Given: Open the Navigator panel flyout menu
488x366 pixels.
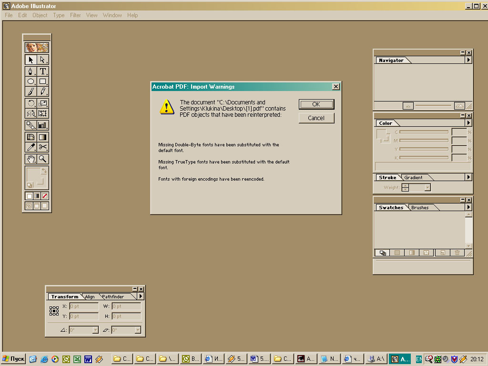Looking at the screenshot, I should 468,60.
